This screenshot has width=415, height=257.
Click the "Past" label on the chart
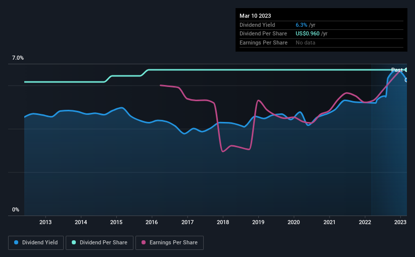397,70
